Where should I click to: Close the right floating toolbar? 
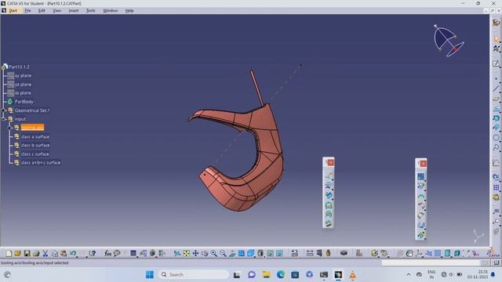(423, 164)
